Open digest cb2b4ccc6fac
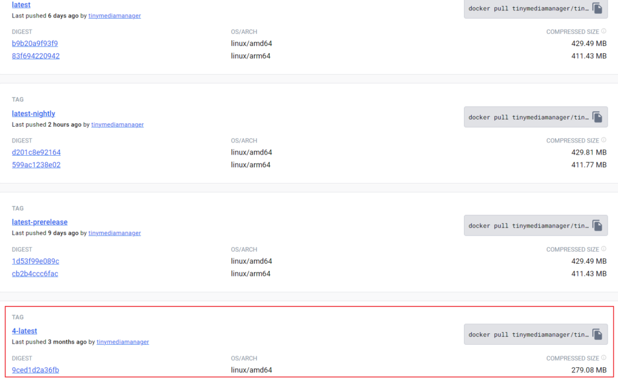This screenshot has width=618, height=381. click(x=35, y=274)
